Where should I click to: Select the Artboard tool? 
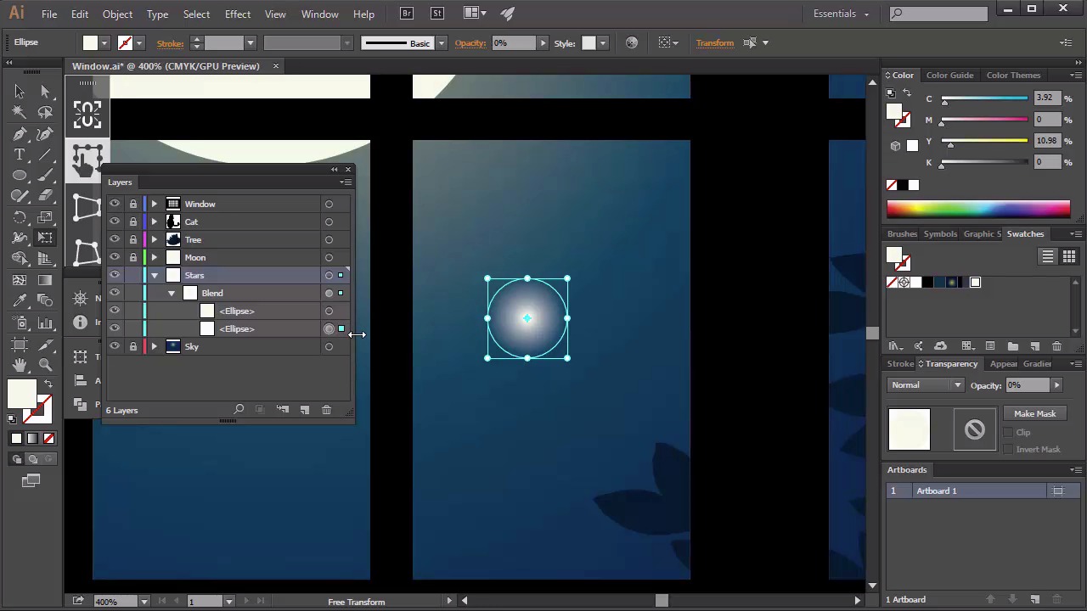20,344
